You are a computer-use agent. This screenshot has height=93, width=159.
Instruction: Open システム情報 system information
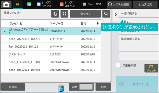pyautogui.click(x=119, y=4)
